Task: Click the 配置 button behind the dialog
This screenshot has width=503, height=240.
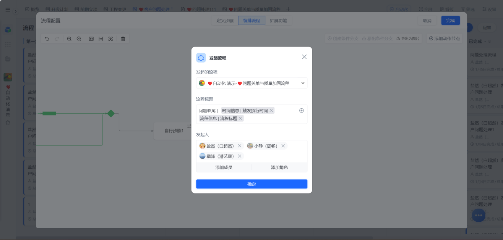Action: 487,28
